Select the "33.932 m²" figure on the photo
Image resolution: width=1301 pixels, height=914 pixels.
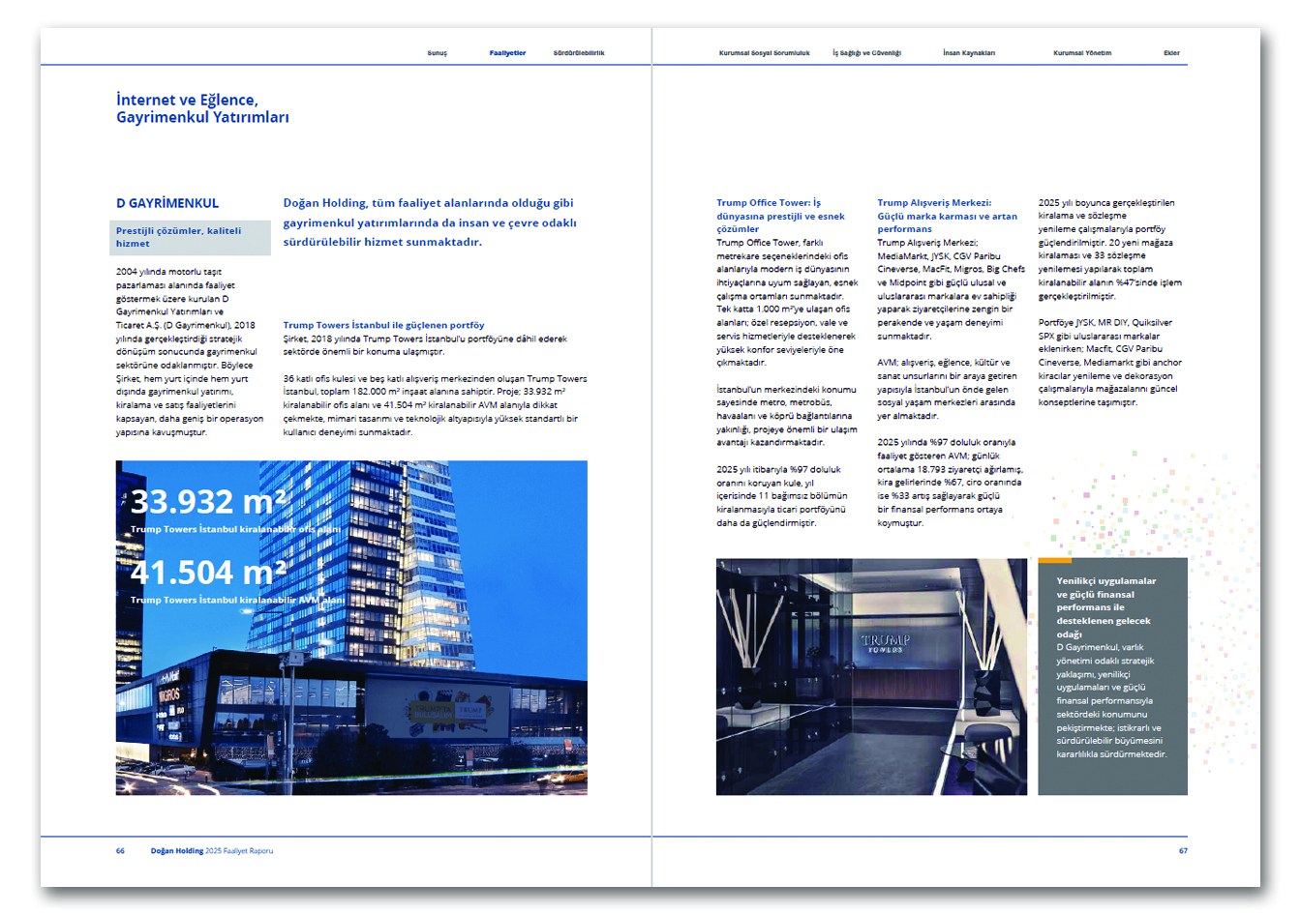[209, 501]
